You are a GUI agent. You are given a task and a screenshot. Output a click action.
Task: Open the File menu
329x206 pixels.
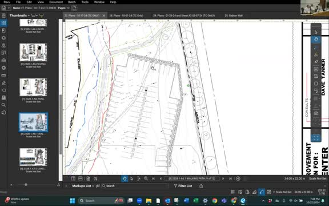pyautogui.click(x=18, y=2)
